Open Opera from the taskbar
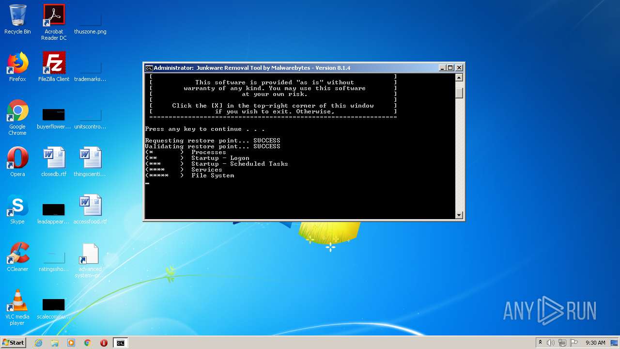 104,343
